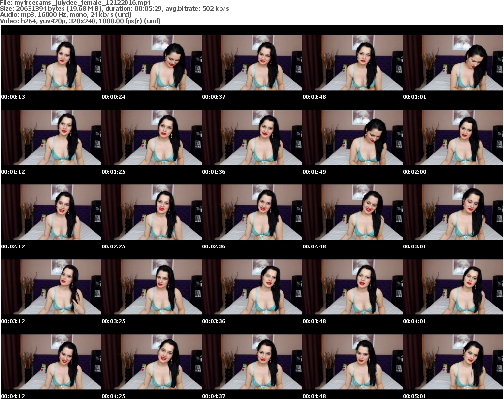Select the thumbnail frame at 00:00:37

tap(252, 62)
